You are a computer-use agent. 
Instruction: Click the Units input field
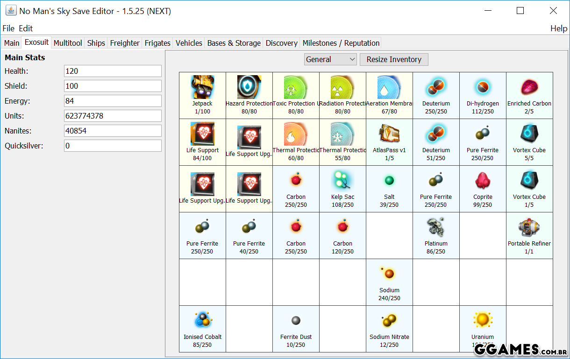tap(113, 116)
